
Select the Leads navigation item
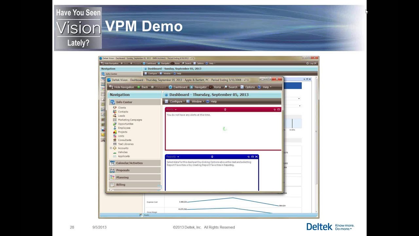119,116
